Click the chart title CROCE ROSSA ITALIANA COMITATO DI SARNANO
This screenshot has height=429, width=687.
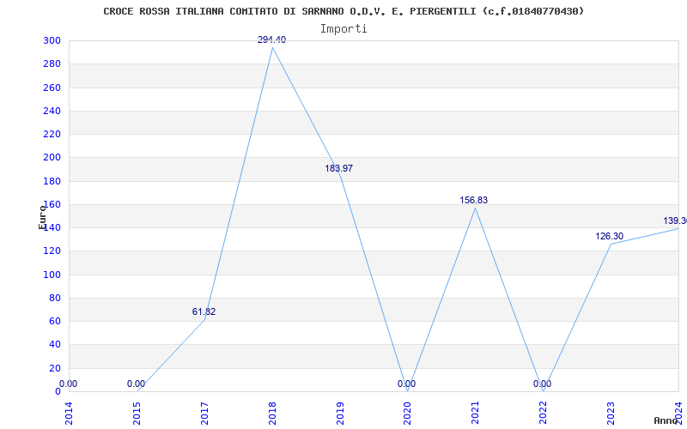point(343,11)
